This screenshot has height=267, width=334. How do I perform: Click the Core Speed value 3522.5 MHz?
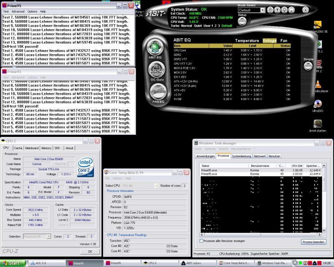coord(35,210)
